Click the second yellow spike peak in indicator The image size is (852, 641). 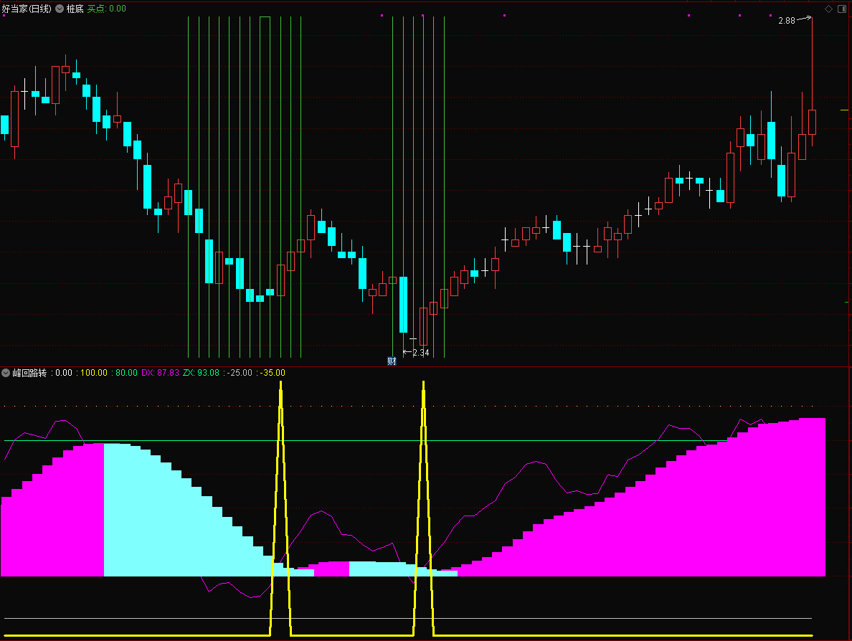[x=423, y=384]
